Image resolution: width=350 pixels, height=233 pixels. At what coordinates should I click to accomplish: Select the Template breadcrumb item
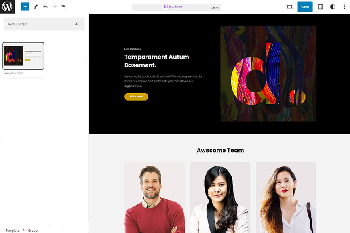(13, 231)
